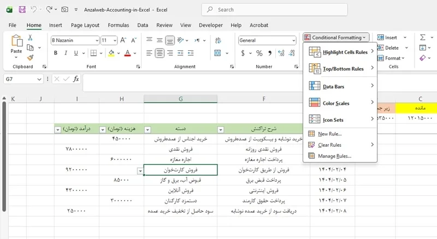The height and width of the screenshot is (239, 437).
Task: Expand the Name Box dropdown at G7
Action: coord(39,79)
